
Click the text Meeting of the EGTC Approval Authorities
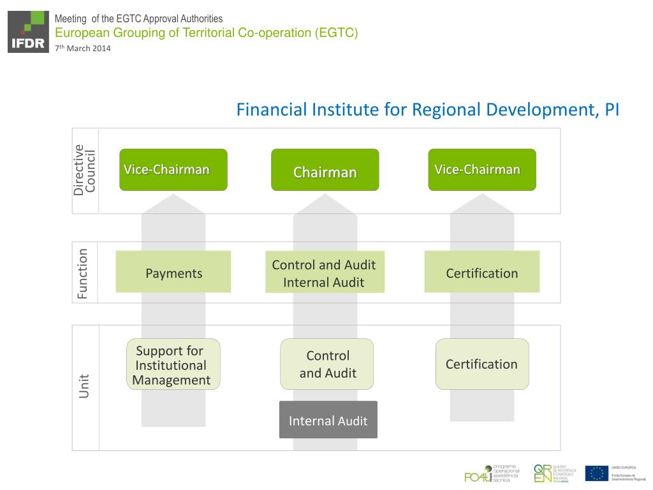(x=138, y=19)
